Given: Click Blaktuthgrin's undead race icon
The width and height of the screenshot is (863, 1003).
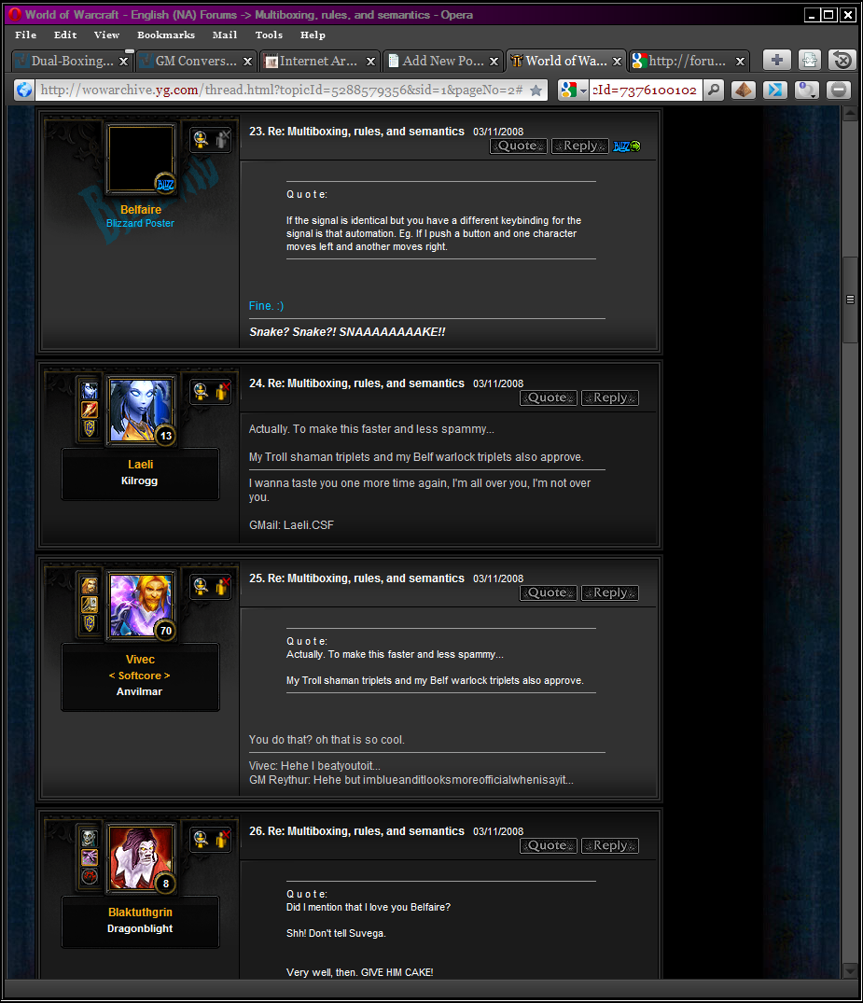Looking at the screenshot, I should click(x=90, y=837).
